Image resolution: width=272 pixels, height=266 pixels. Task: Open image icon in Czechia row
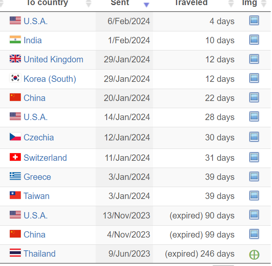tap(254, 137)
